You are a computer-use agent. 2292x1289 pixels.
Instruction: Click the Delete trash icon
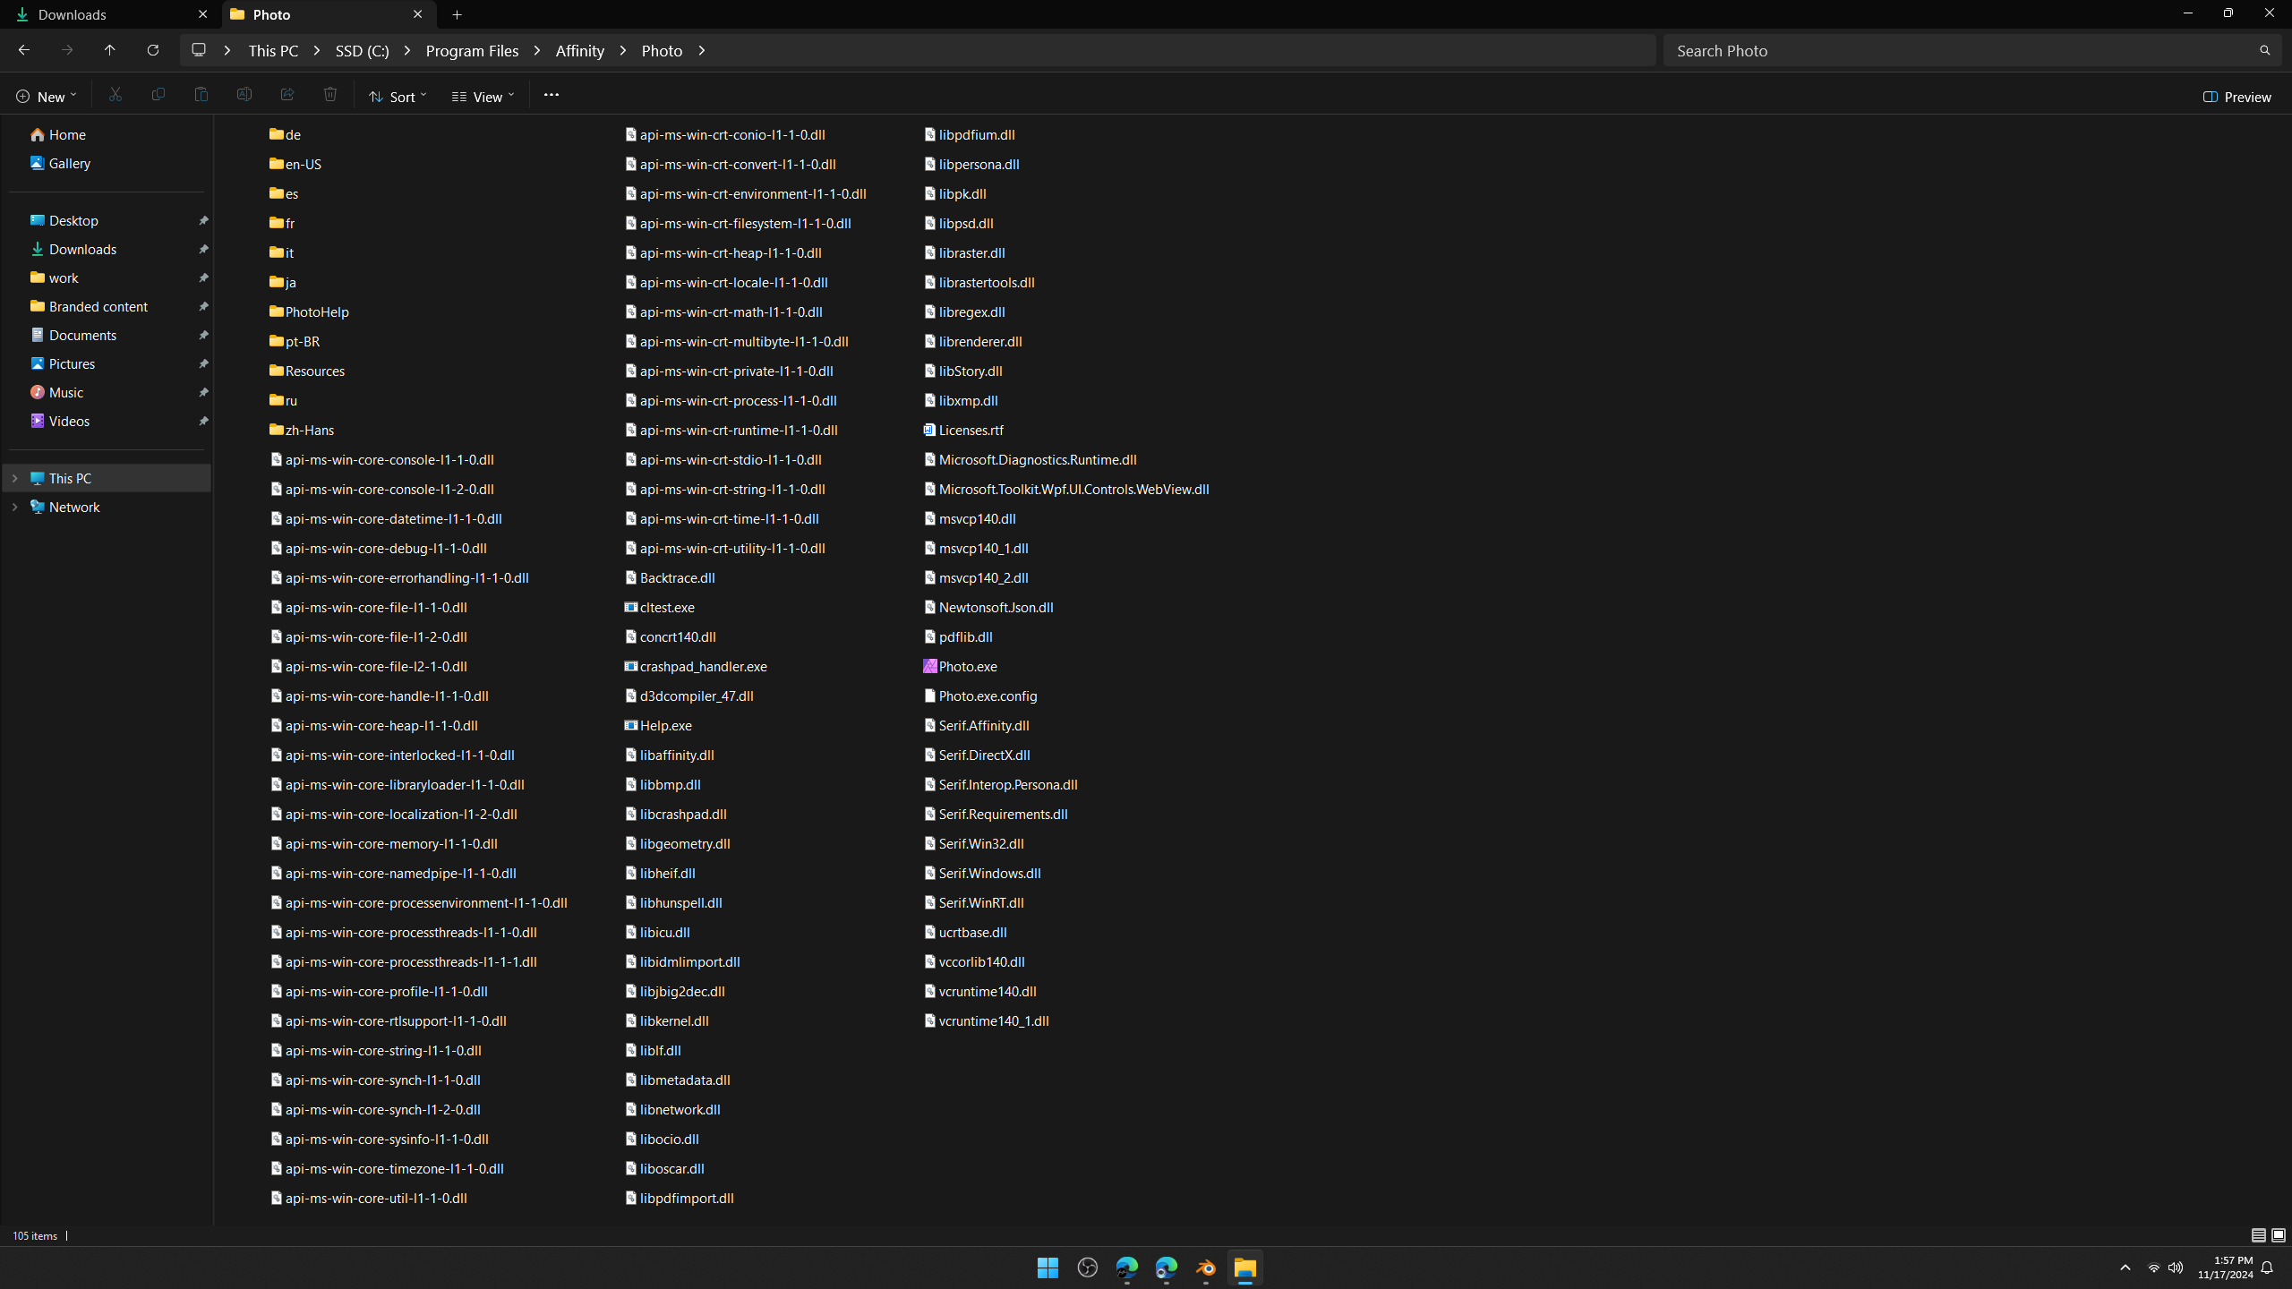pos(330,95)
